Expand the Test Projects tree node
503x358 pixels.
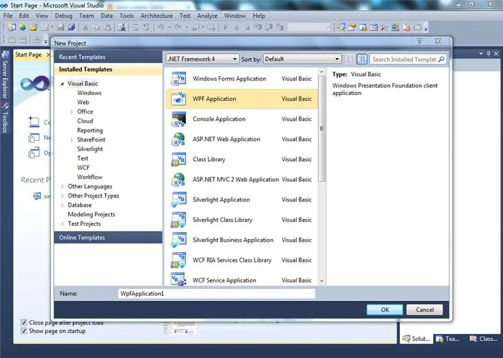point(62,224)
